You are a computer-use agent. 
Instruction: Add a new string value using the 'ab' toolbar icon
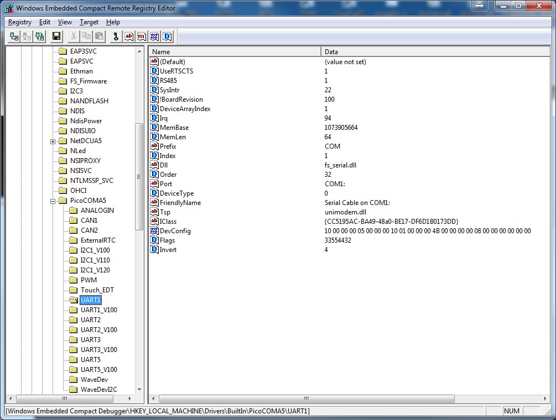(129, 36)
